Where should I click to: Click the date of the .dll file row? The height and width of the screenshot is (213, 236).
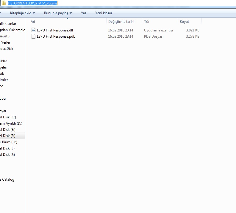coord(121,30)
